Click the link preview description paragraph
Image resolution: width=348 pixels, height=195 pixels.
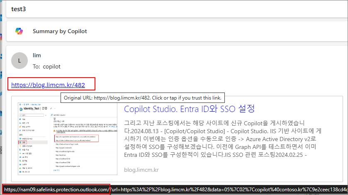[x=223, y=139]
